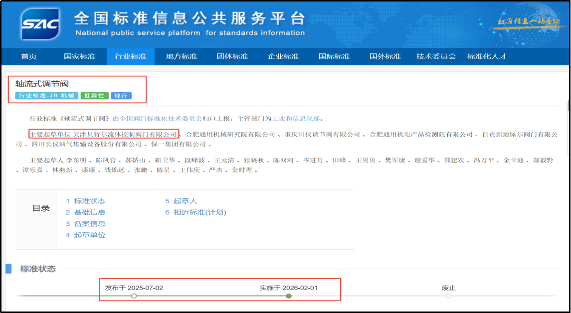
Task: Click the 废止 timeline marker
Action: click(x=448, y=296)
